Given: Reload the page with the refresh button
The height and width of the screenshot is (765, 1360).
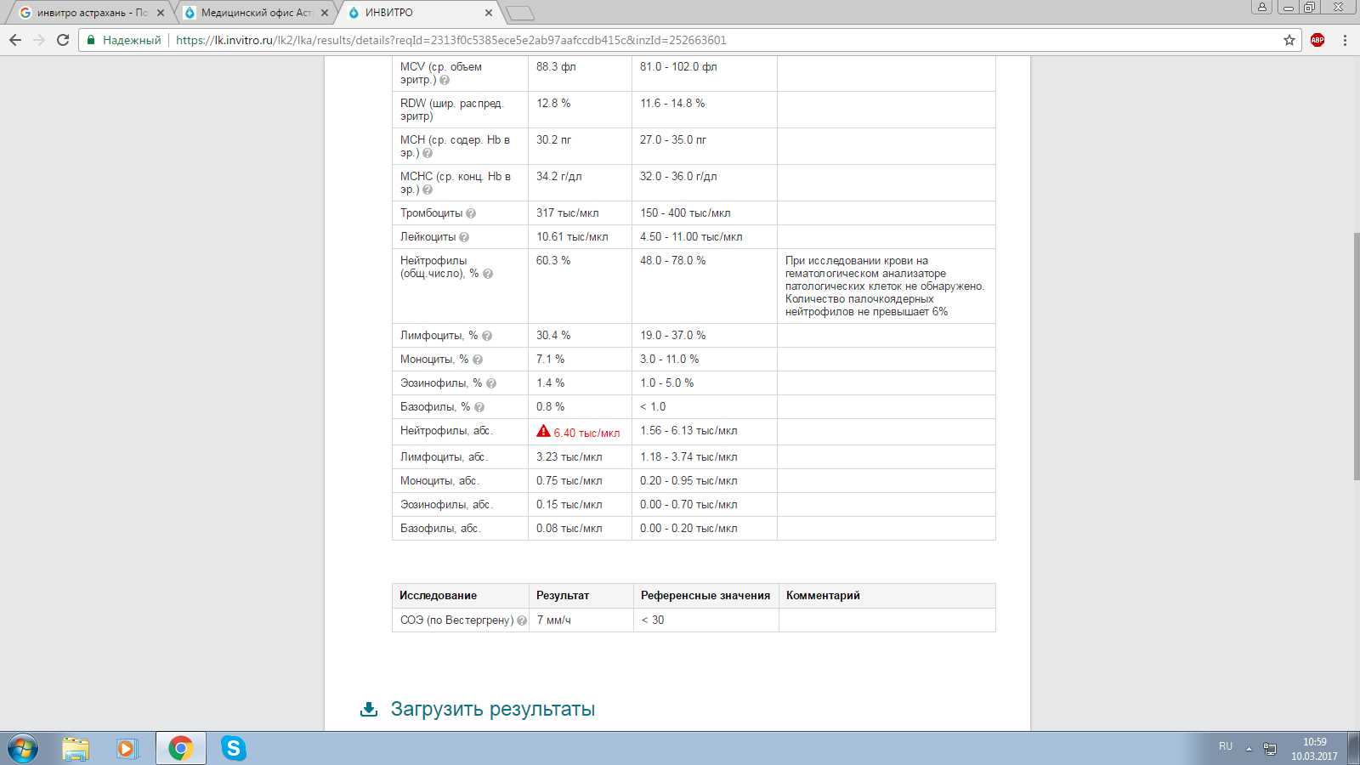Looking at the screenshot, I should (63, 40).
